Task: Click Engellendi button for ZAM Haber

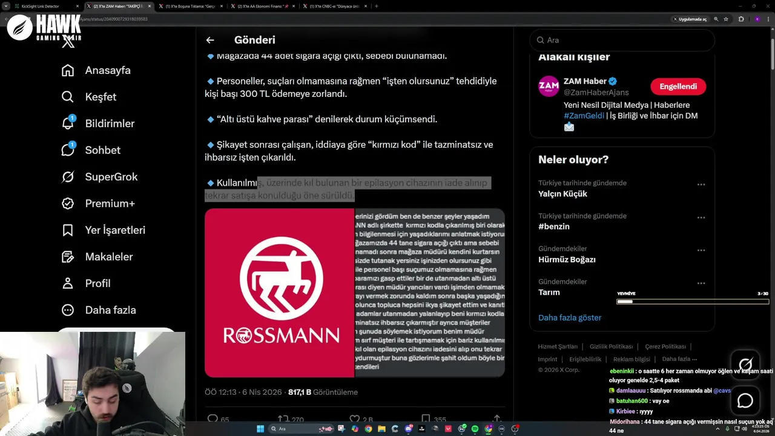Action: click(678, 87)
